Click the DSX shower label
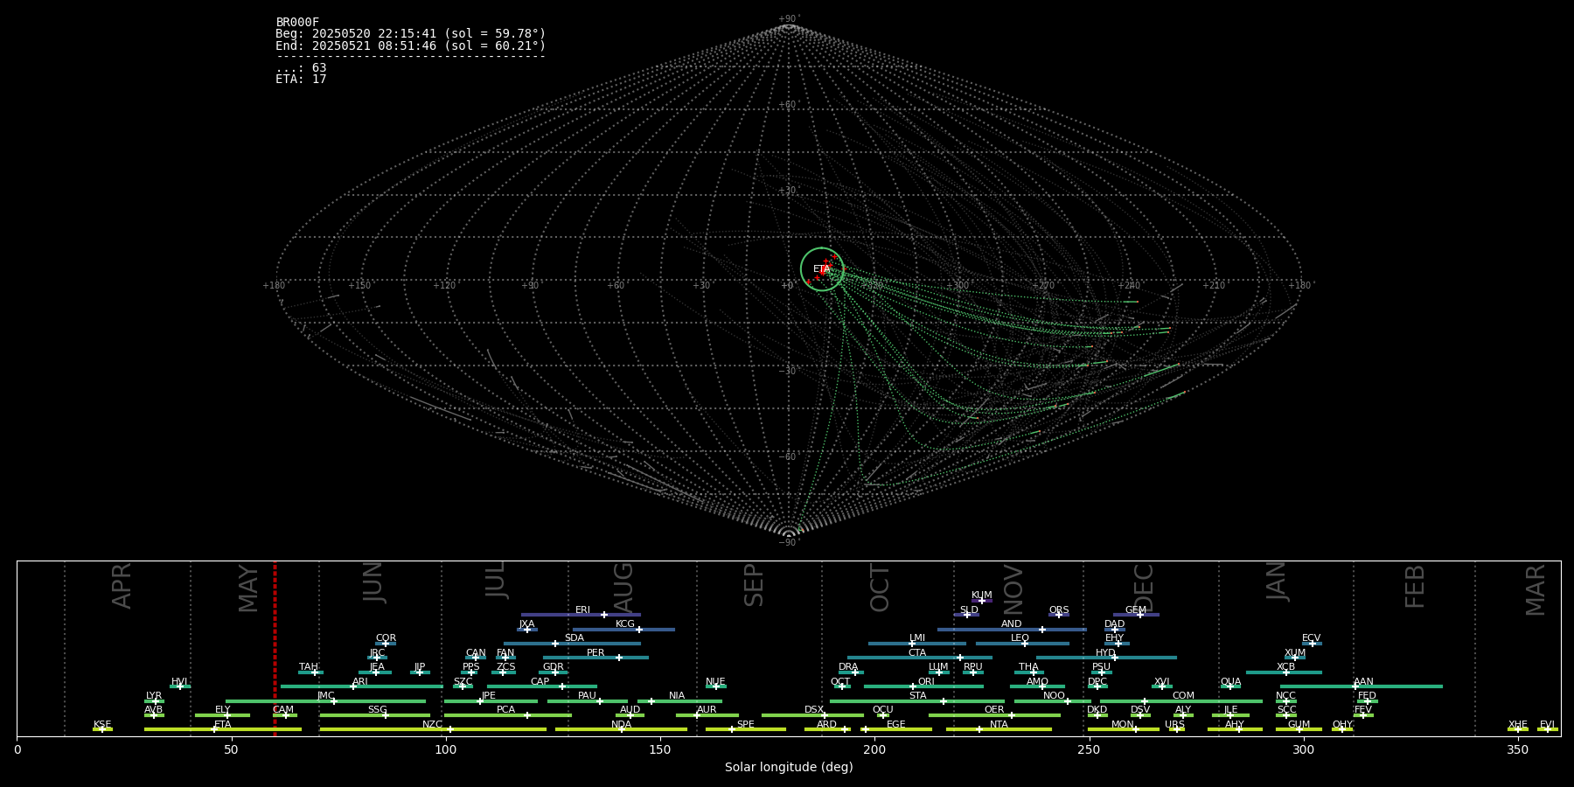 [814, 709]
